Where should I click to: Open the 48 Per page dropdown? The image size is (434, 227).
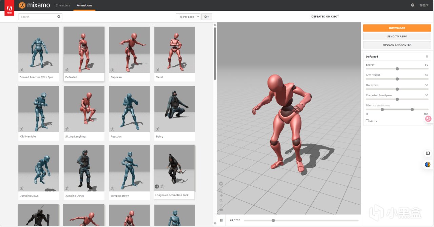pos(188,17)
